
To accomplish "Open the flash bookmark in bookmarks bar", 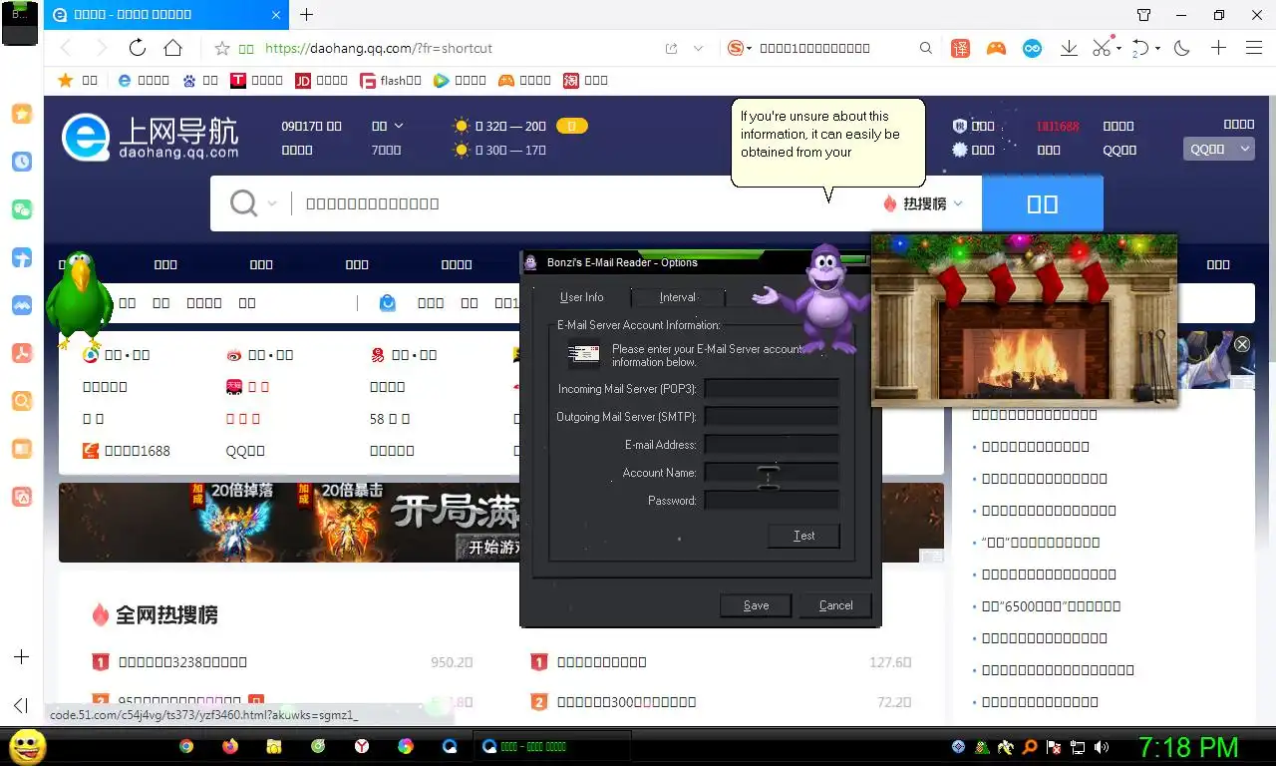I will click(x=391, y=80).
